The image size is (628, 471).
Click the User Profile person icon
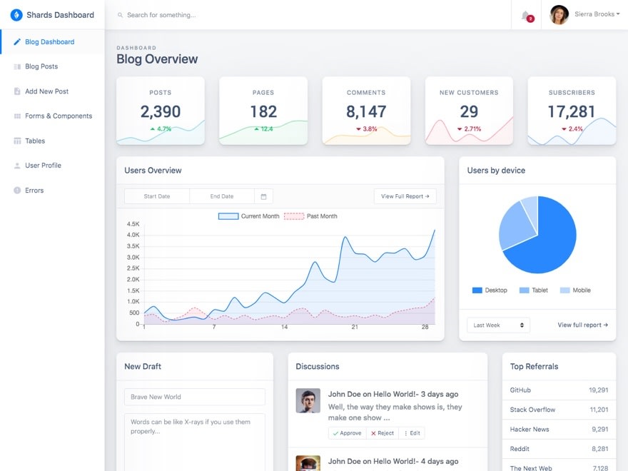click(17, 166)
